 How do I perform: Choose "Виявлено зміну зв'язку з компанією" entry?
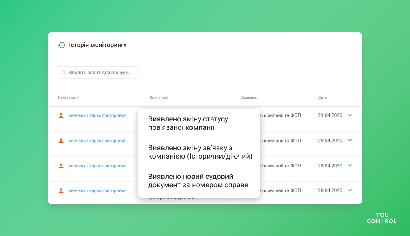[x=200, y=152]
